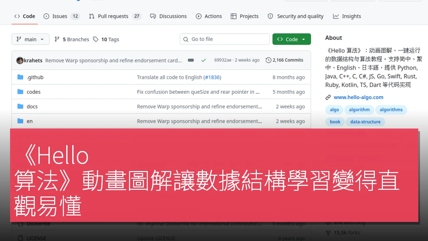This screenshot has width=428, height=241.
Task: Click '8 months ago' timestamp for .github
Action: pyautogui.click(x=289, y=77)
